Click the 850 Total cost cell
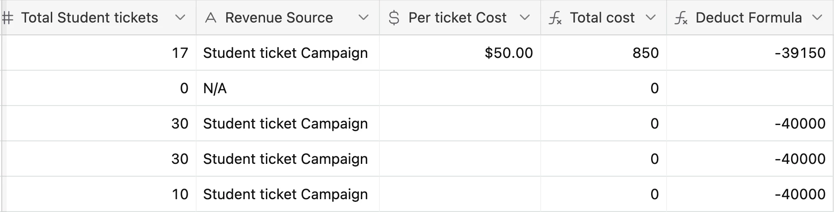This screenshot has width=834, height=212. coord(603,53)
